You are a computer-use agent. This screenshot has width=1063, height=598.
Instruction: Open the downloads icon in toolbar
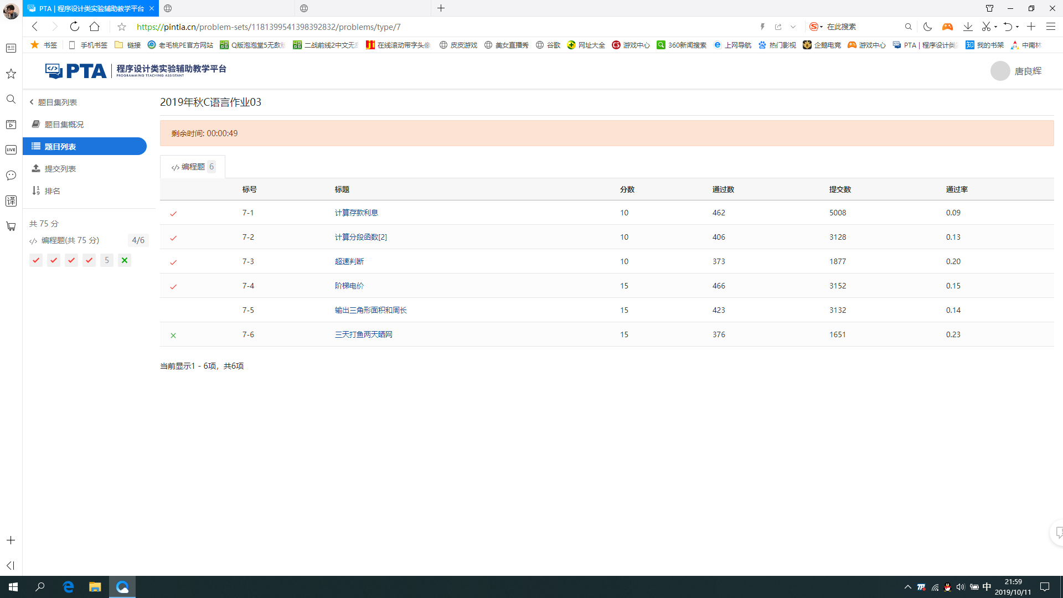point(968,27)
